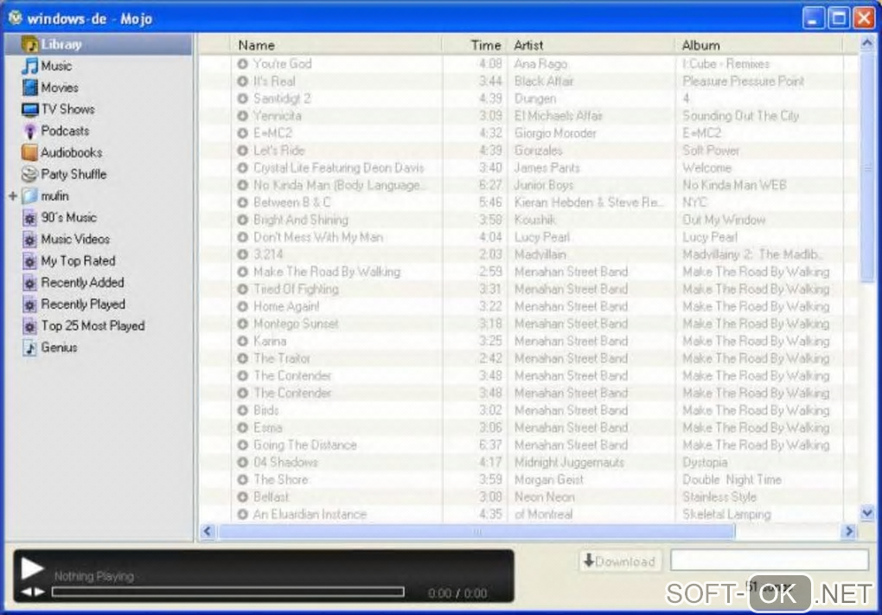Image resolution: width=882 pixels, height=615 pixels.
Task: Click the status icon beside You're God
Action: [242, 64]
